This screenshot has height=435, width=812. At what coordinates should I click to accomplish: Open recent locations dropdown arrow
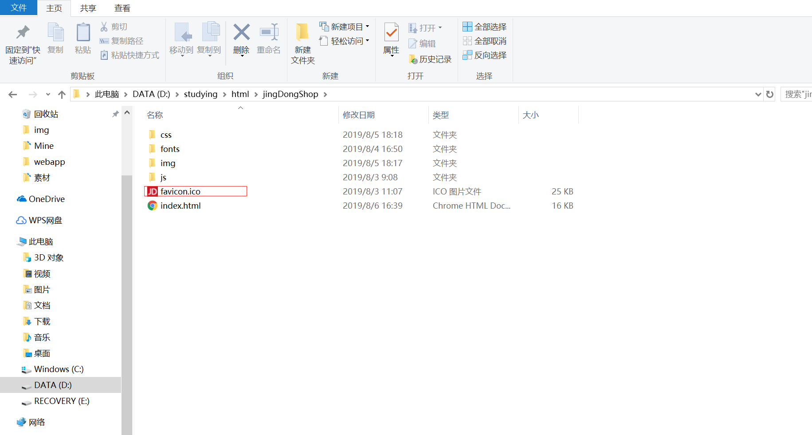pyautogui.click(x=48, y=94)
